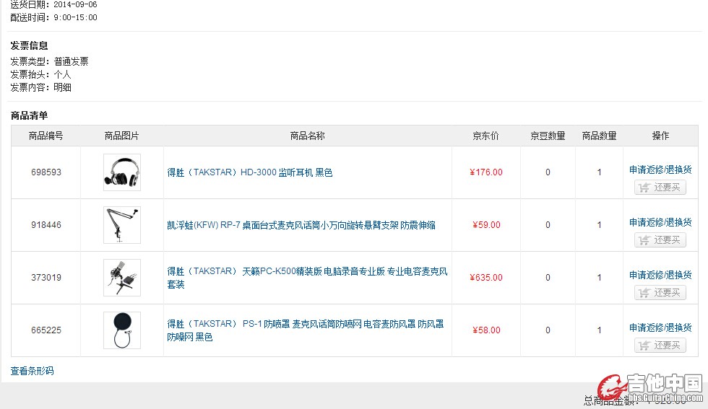Click the 京东价 column header

click(485, 136)
